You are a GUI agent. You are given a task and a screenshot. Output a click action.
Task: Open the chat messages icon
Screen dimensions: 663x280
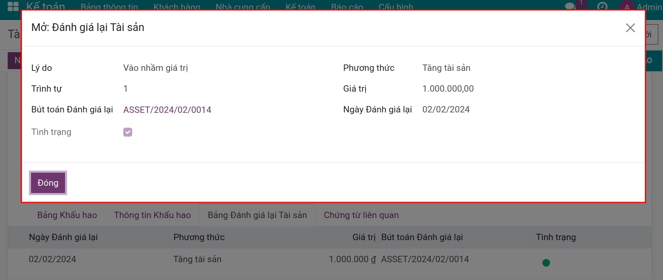tap(570, 6)
